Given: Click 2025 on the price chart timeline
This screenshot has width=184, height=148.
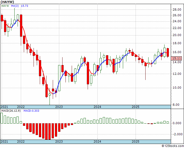Looking at the screenshot, I should (136, 107).
